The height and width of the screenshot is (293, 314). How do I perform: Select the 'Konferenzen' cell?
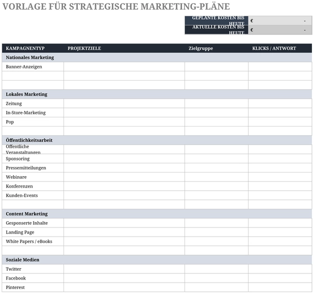click(x=33, y=186)
